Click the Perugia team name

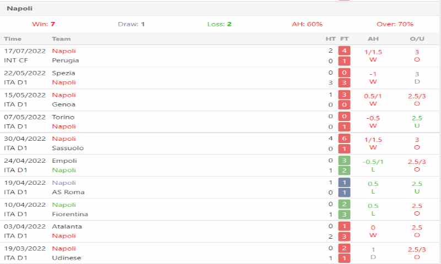pyautogui.click(x=65, y=60)
